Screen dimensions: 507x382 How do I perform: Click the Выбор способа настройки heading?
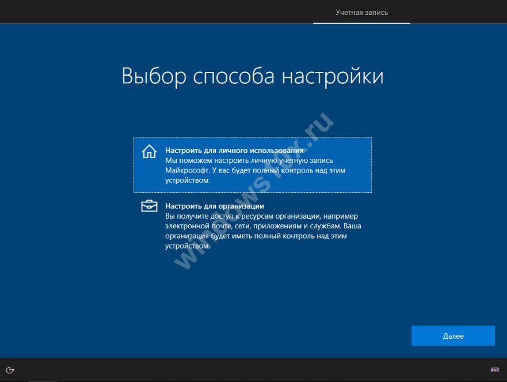[x=253, y=77]
